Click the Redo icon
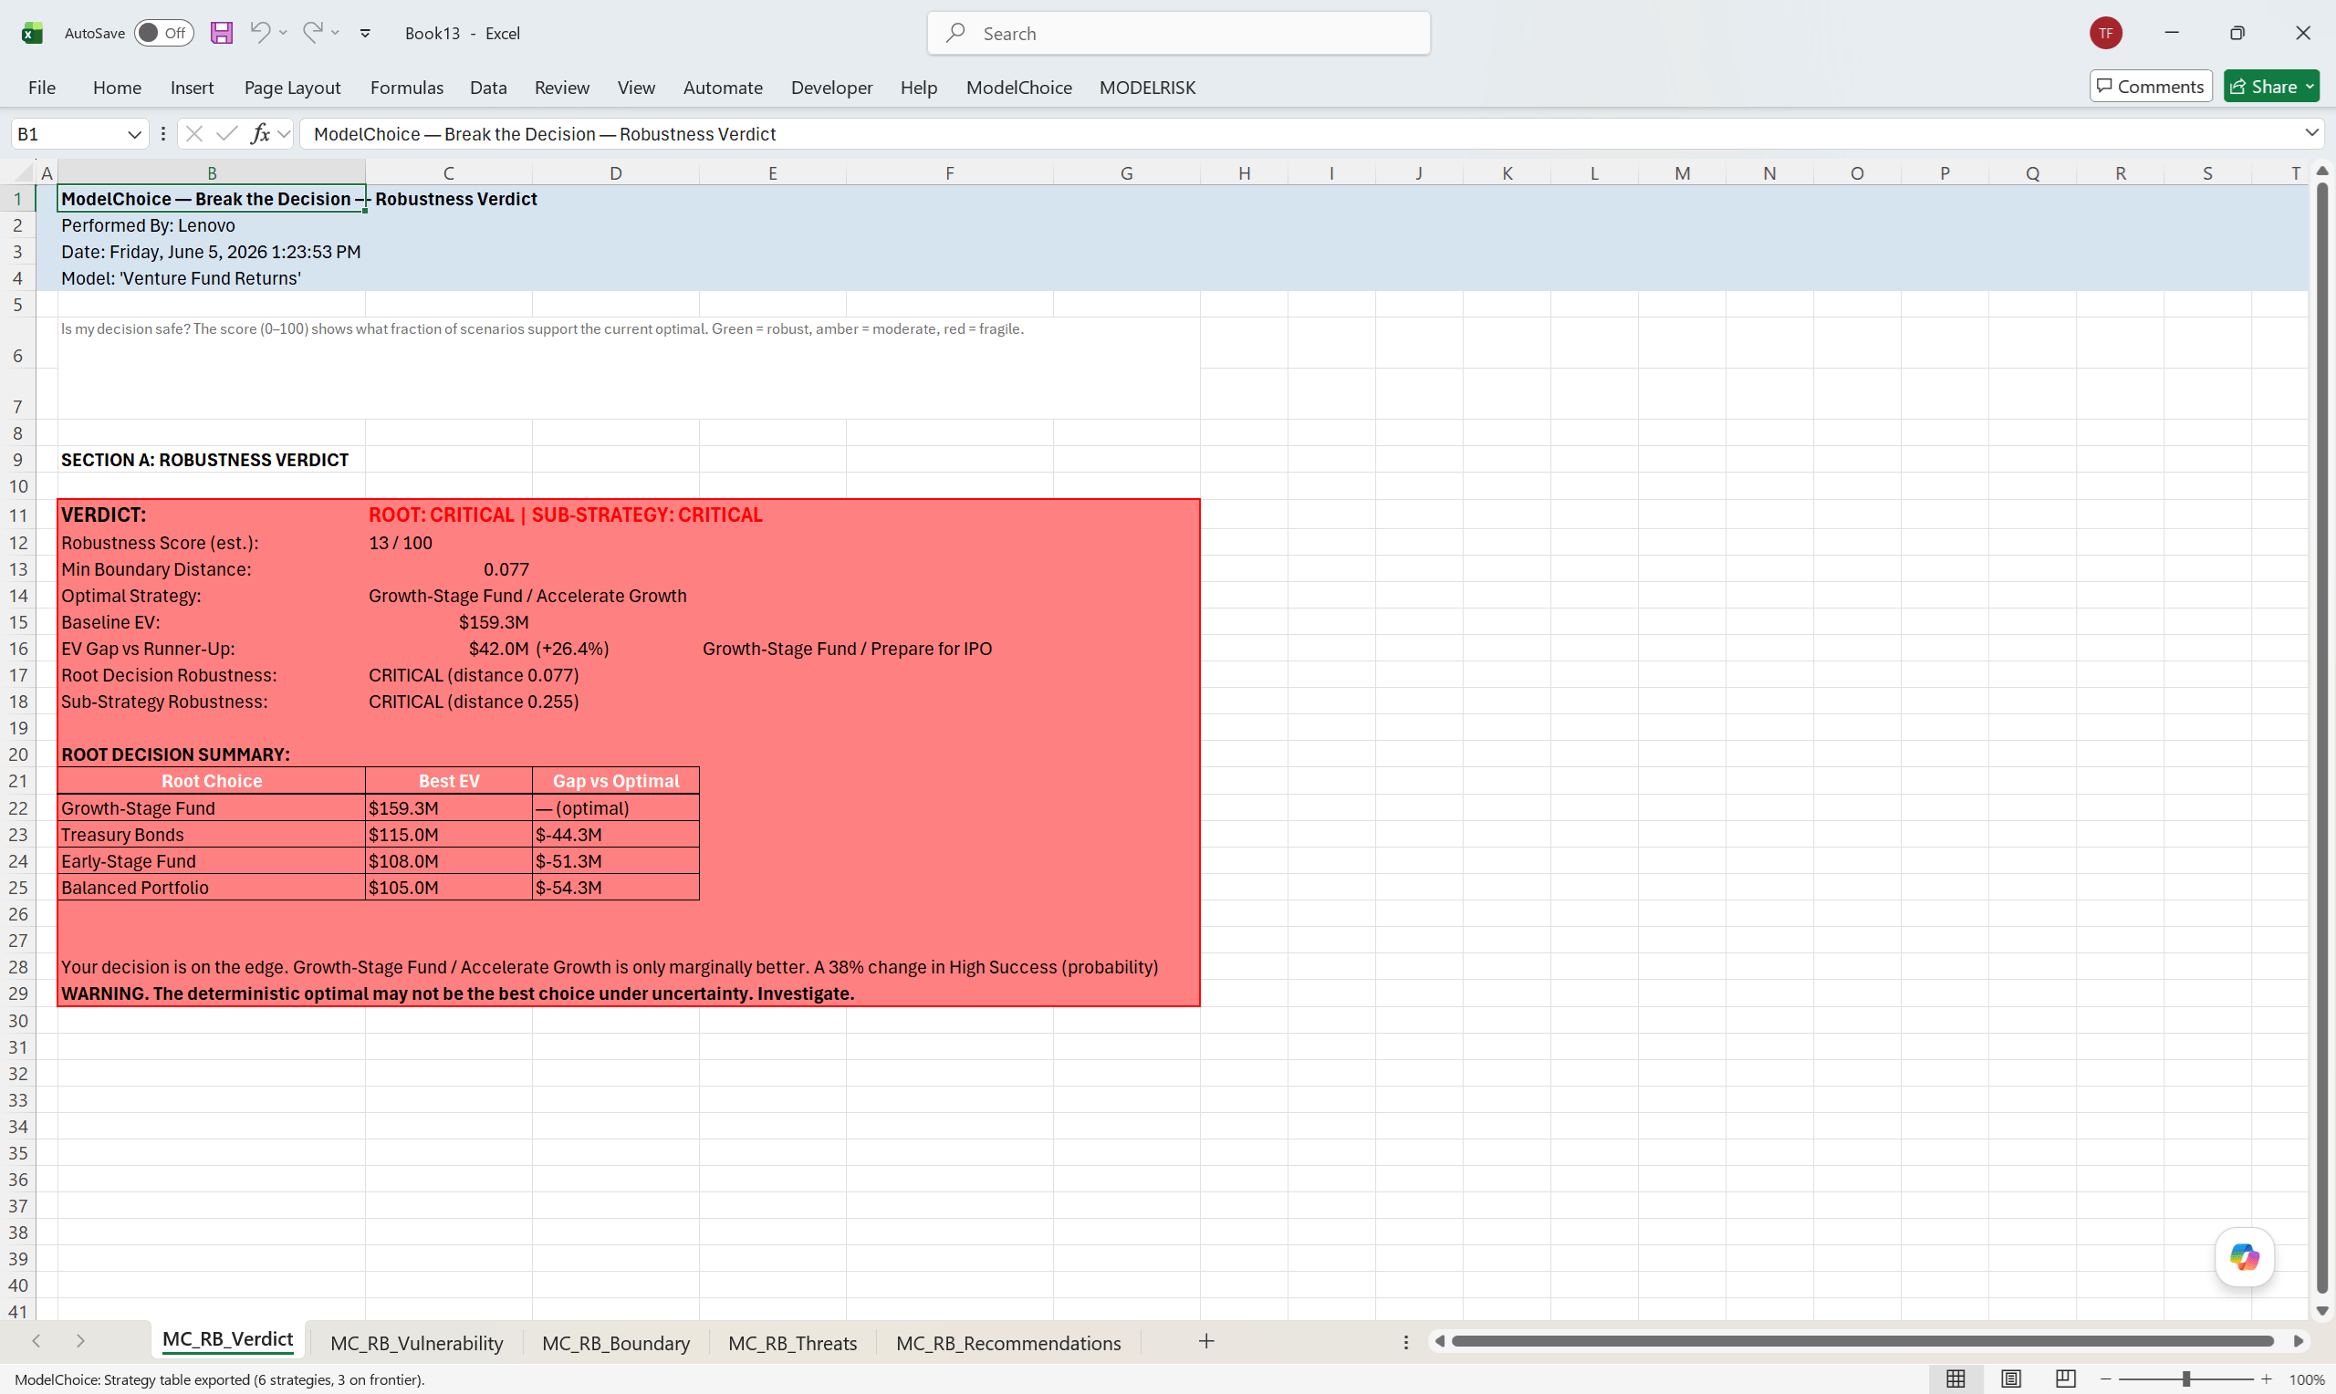The image size is (2336, 1394). [313, 32]
